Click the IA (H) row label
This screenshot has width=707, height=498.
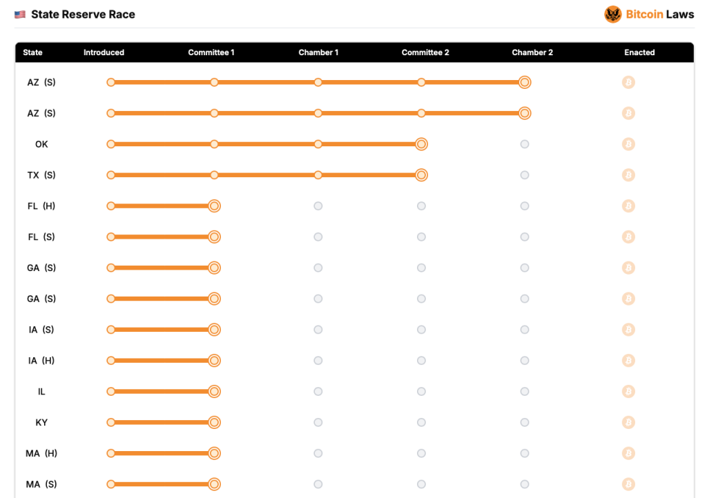(x=41, y=361)
